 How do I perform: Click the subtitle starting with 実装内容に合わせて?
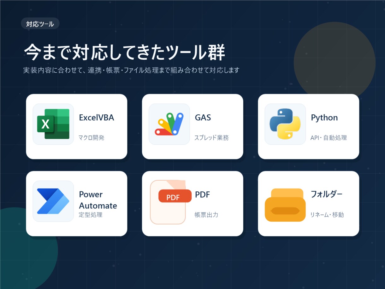pyautogui.click(x=131, y=70)
